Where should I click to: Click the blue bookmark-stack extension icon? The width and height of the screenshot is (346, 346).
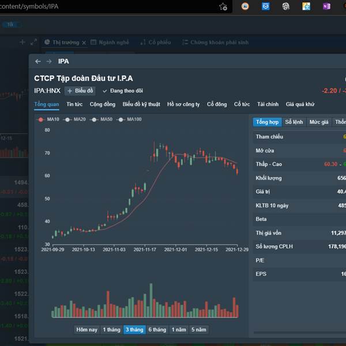(x=265, y=6)
